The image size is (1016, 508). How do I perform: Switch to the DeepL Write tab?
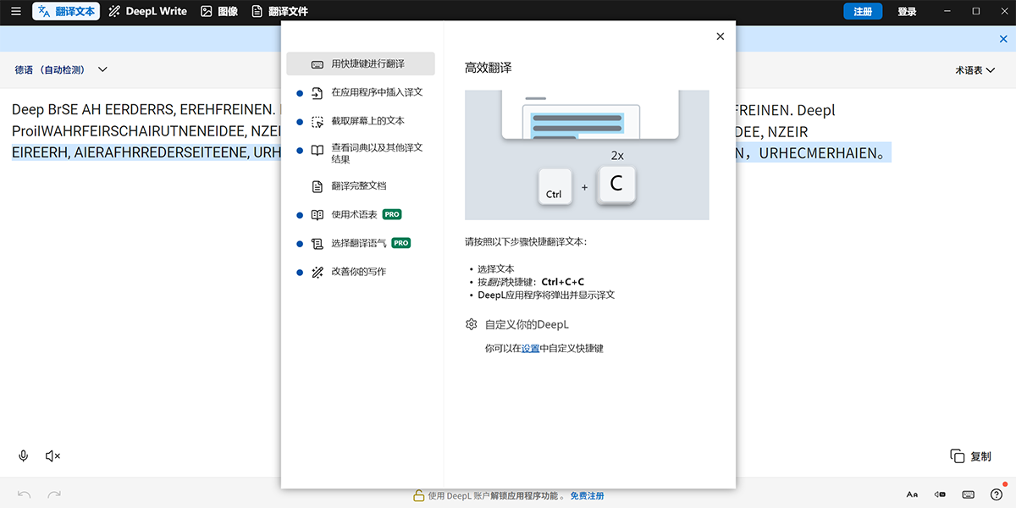(x=147, y=12)
